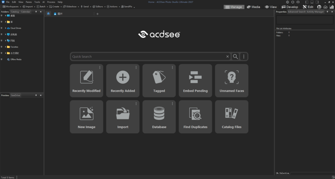Clear the Quick Search field
This screenshot has height=179, width=335.
point(227,56)
